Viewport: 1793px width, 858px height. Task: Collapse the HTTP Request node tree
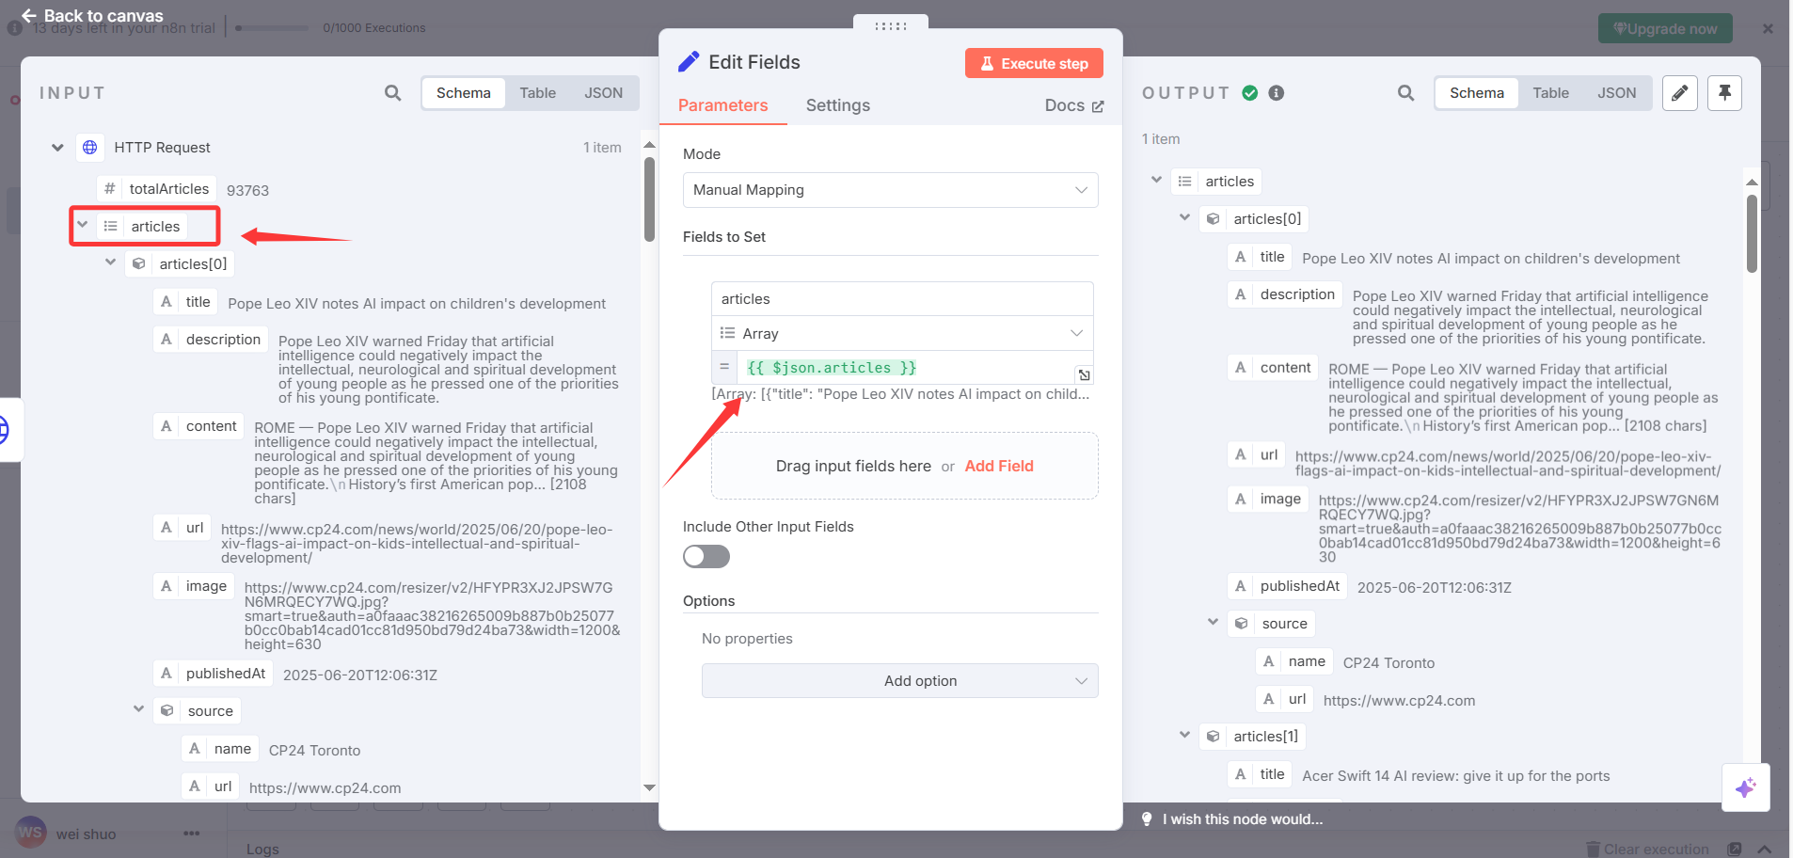[57, 148]
